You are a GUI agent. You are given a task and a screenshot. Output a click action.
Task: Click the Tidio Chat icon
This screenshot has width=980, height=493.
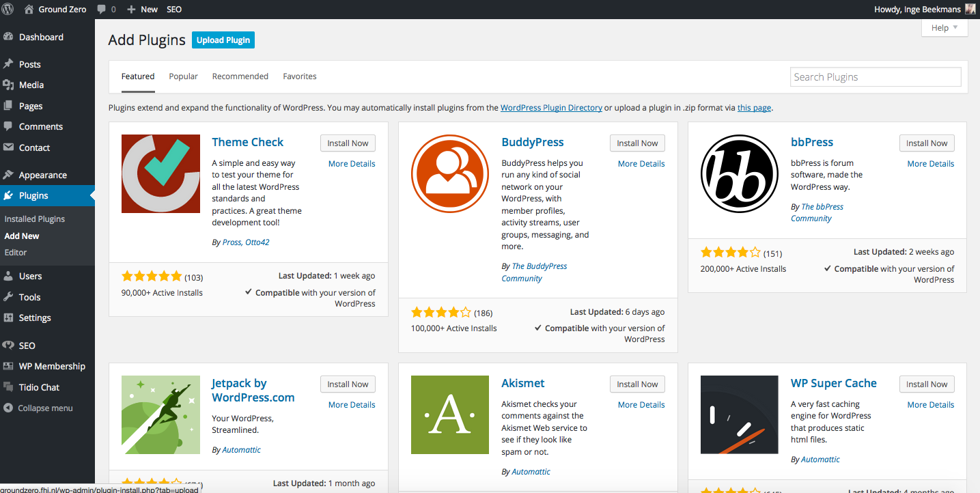point(8,387)
